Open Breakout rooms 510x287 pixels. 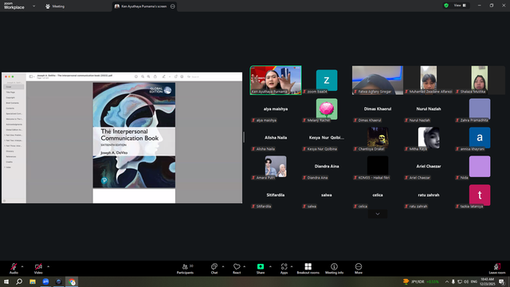[308, 269]
